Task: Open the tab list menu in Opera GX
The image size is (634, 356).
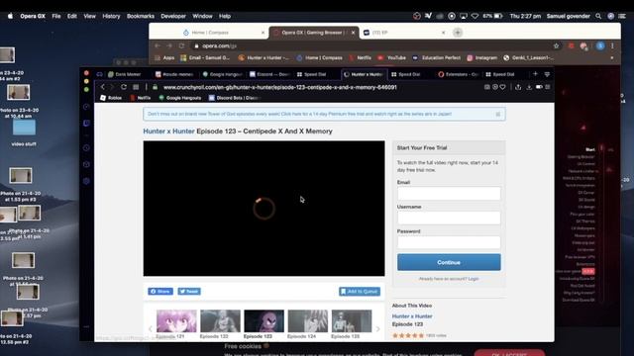Action: [547, 74]
